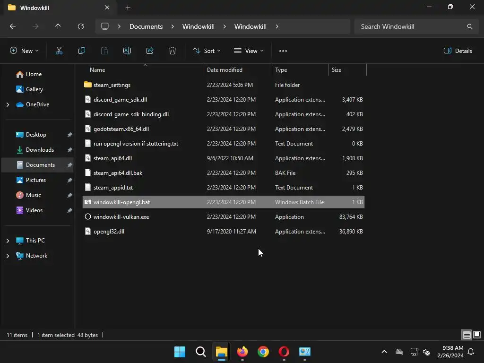Select run opengl version if stuttering.txt
This screenshot has width=484, height=363.
click(x=224, y=144)
